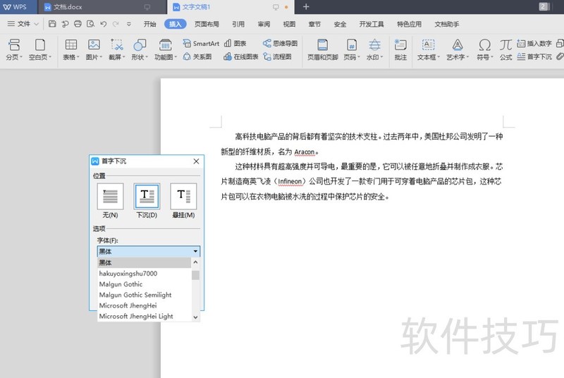Click the Print Preview icon
This screenshot has width=564, height=378.
pyautogui.click(x=91, y=24)
